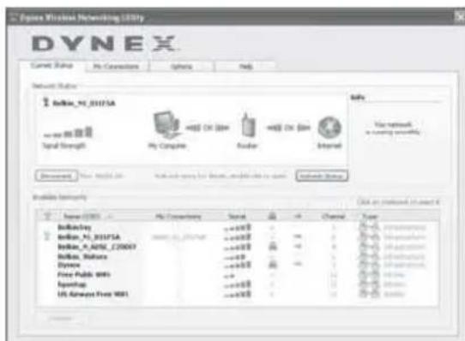This screenshot has height=341, width=465.
Task: Click signal bars in hpsetup row
Action: click(238, 284)
